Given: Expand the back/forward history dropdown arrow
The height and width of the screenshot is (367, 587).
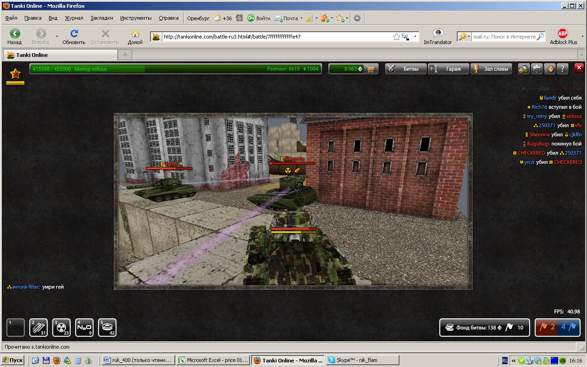Looking at the screenshot, I should point(57,36).
